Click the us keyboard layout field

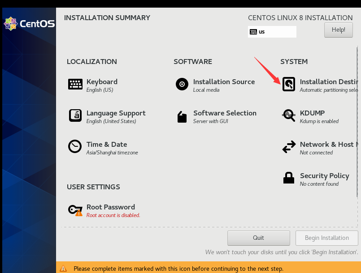click(272, 32)
